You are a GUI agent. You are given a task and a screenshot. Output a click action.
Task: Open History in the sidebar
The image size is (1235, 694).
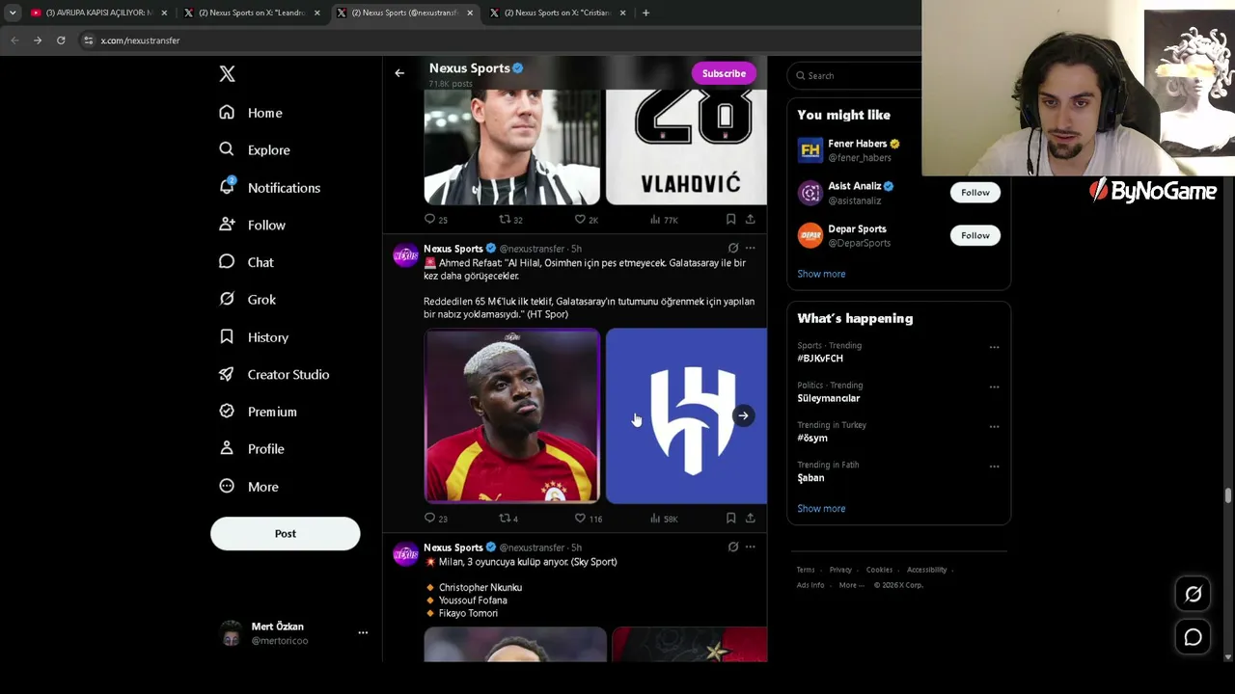254,337
